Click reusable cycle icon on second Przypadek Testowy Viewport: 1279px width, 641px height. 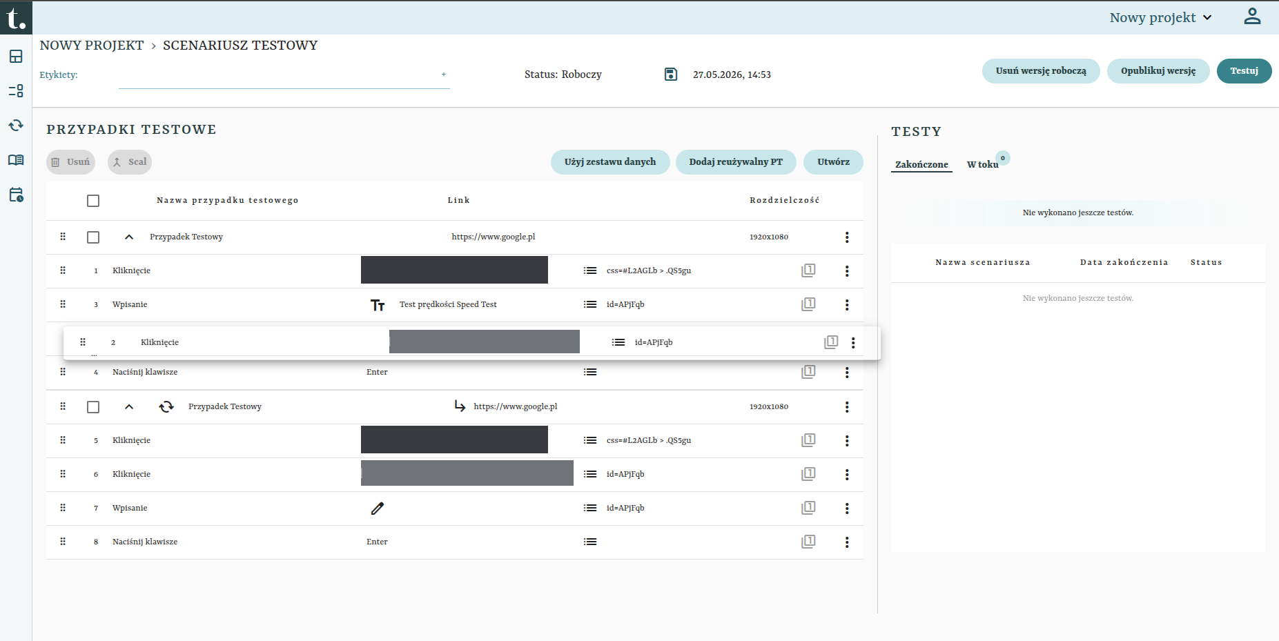pos(166,407)
